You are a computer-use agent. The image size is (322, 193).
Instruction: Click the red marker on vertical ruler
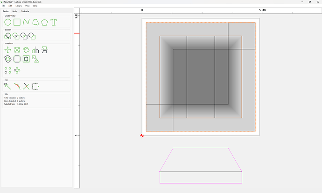coord(77,33)
